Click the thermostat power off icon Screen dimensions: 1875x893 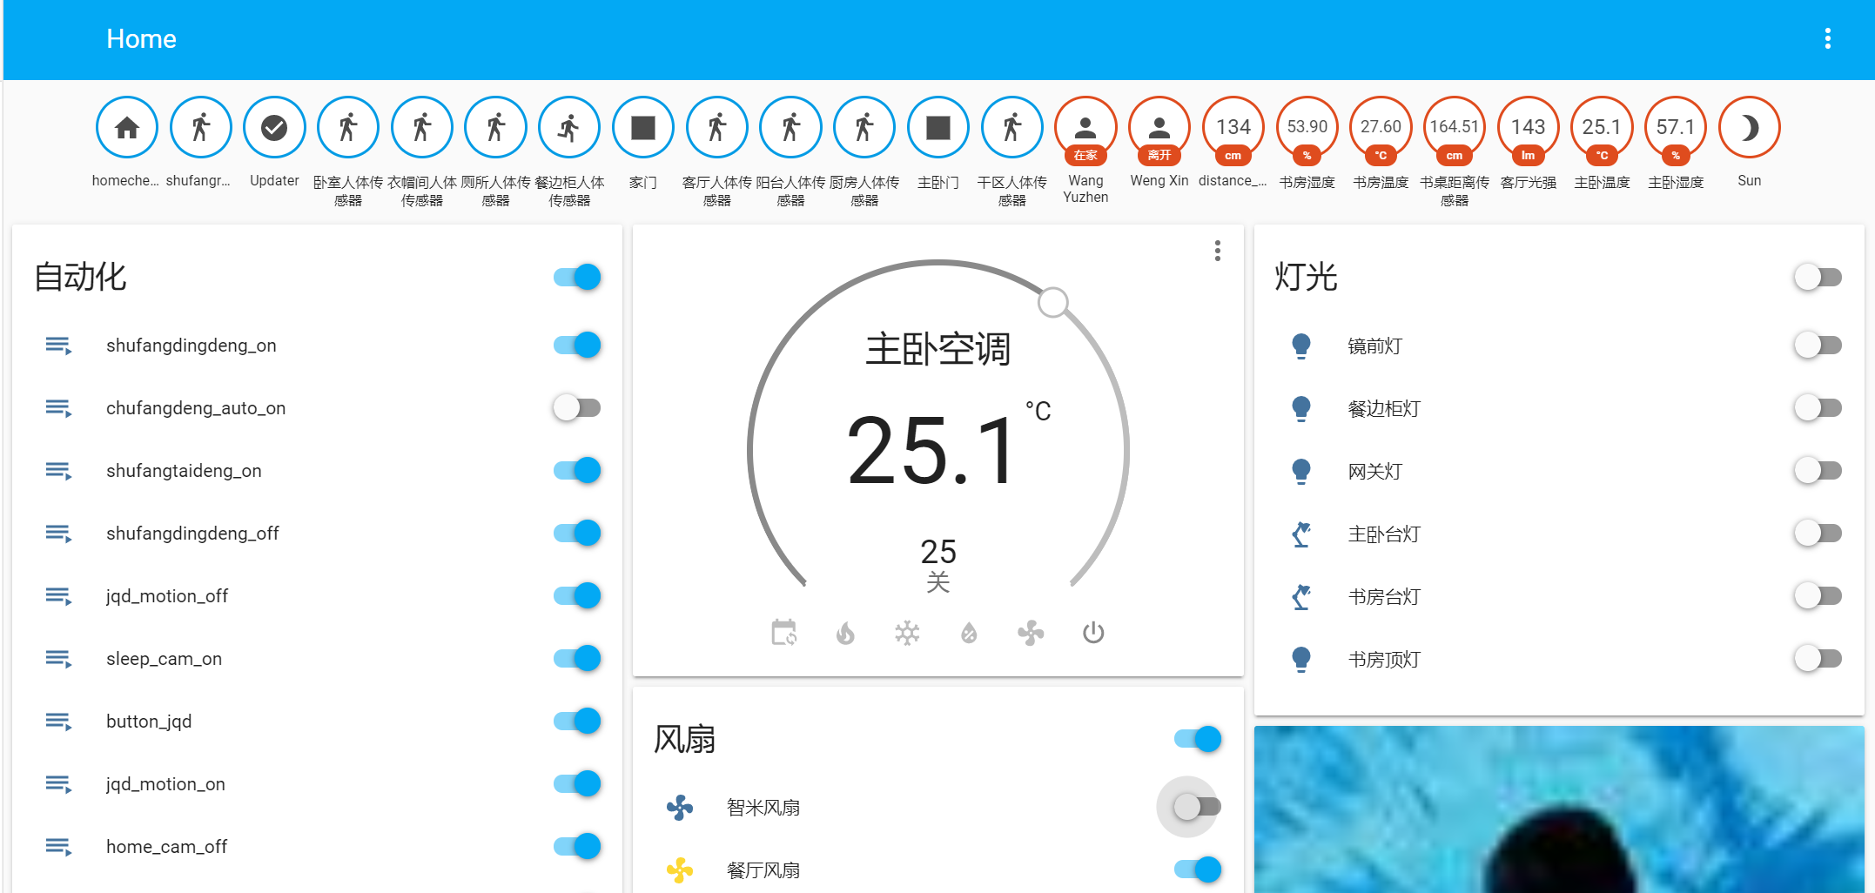(1093, 633)
